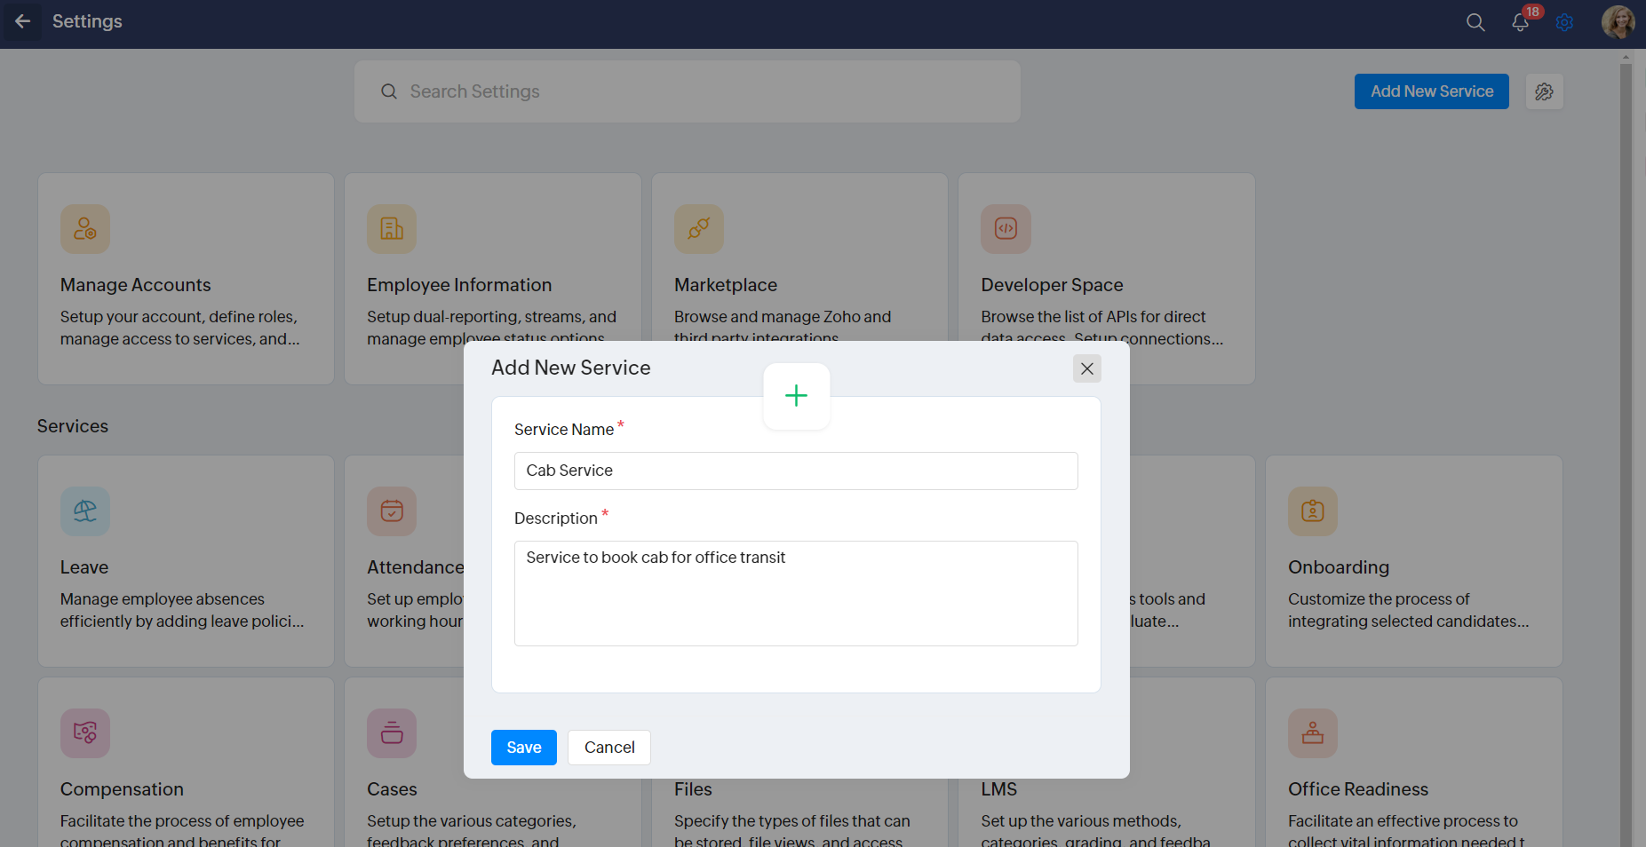Click the Compensation service icon

pos(85,733)
